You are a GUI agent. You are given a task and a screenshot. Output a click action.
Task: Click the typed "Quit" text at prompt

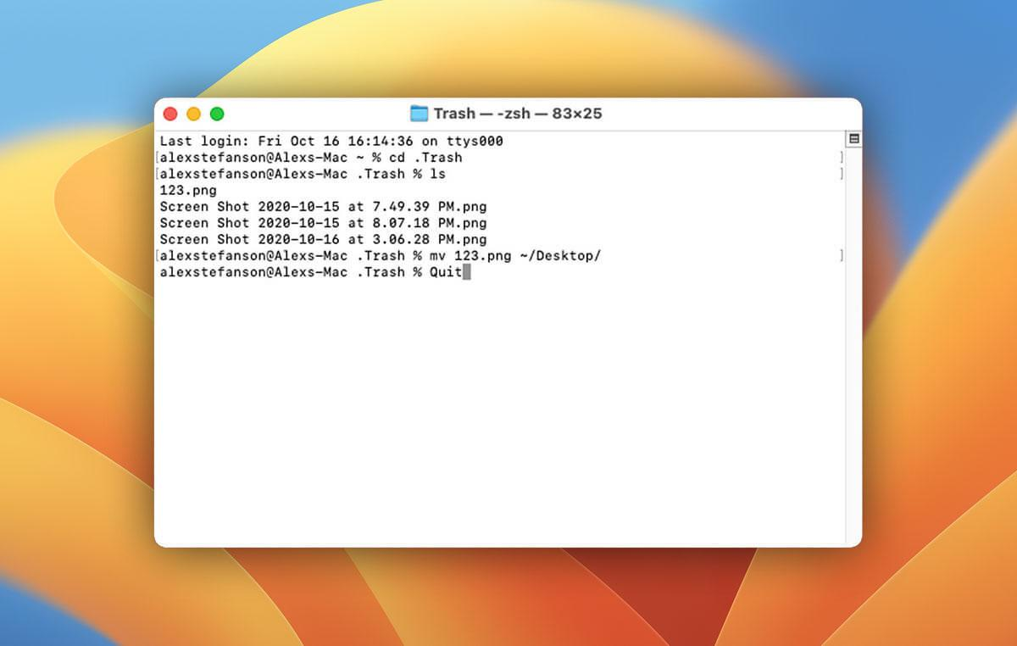point(446,272)
